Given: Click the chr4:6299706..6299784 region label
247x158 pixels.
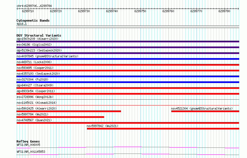Looking at the screenshot, I should (34, 6).
